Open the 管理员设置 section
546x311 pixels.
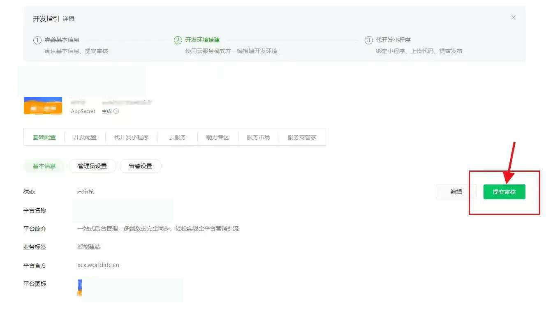(x=92, y=166)
